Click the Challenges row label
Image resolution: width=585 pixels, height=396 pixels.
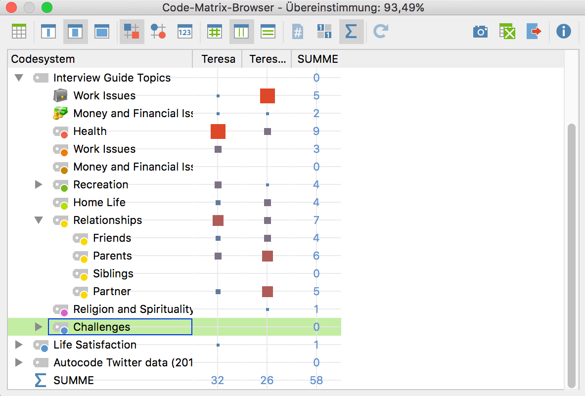click(101, 327)
